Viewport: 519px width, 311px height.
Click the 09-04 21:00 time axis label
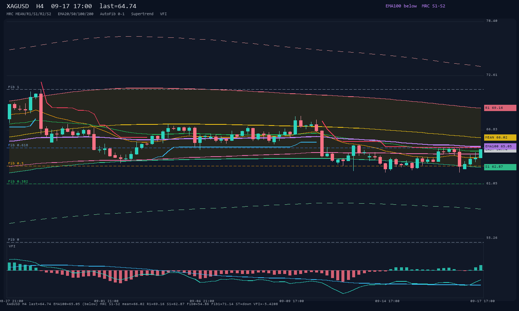(x=202, y=301)
